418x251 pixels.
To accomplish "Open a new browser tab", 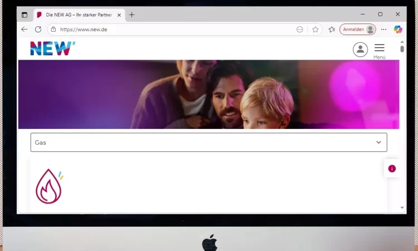I will (x=132, y=15).
